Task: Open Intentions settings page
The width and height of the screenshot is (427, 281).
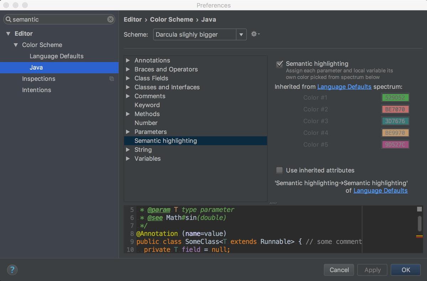Action: pyautogui.click(x=36, y=90)
